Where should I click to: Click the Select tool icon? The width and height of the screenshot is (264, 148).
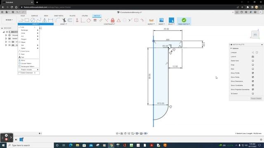coord(172,20)
